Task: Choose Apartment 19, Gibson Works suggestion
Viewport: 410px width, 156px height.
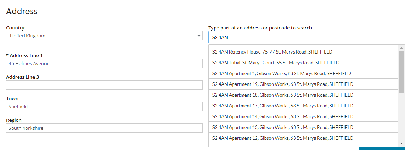Action: coord(283,84)
